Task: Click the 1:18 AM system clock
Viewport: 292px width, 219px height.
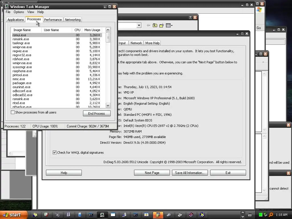Action: point(281,215)
